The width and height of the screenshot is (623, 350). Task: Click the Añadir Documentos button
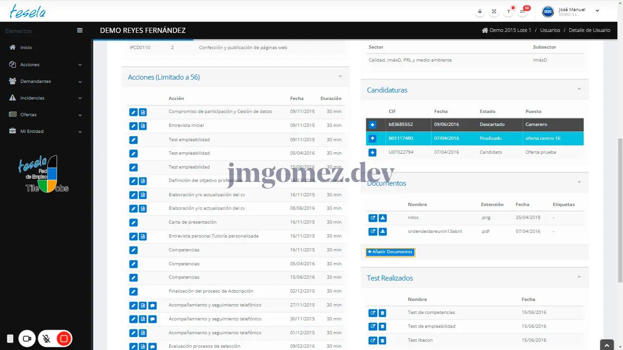(x=390, y=252)
